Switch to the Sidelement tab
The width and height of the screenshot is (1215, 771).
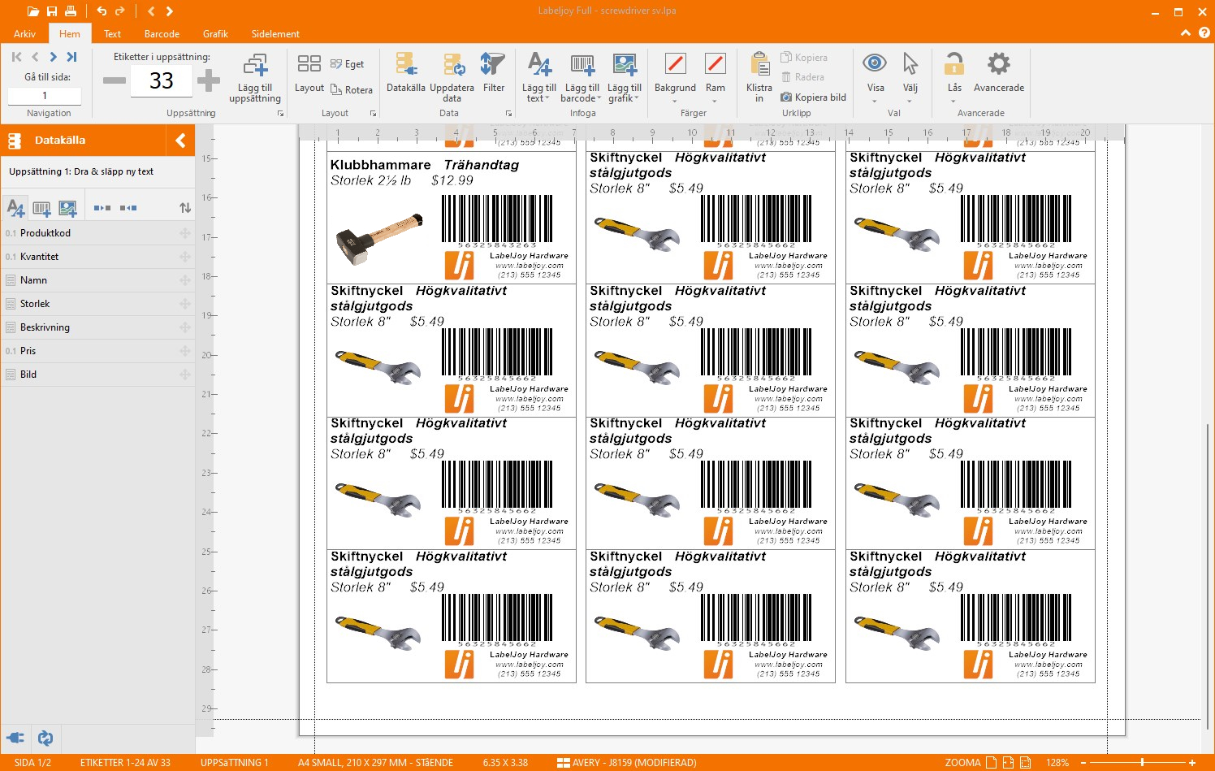pos(275,34)
